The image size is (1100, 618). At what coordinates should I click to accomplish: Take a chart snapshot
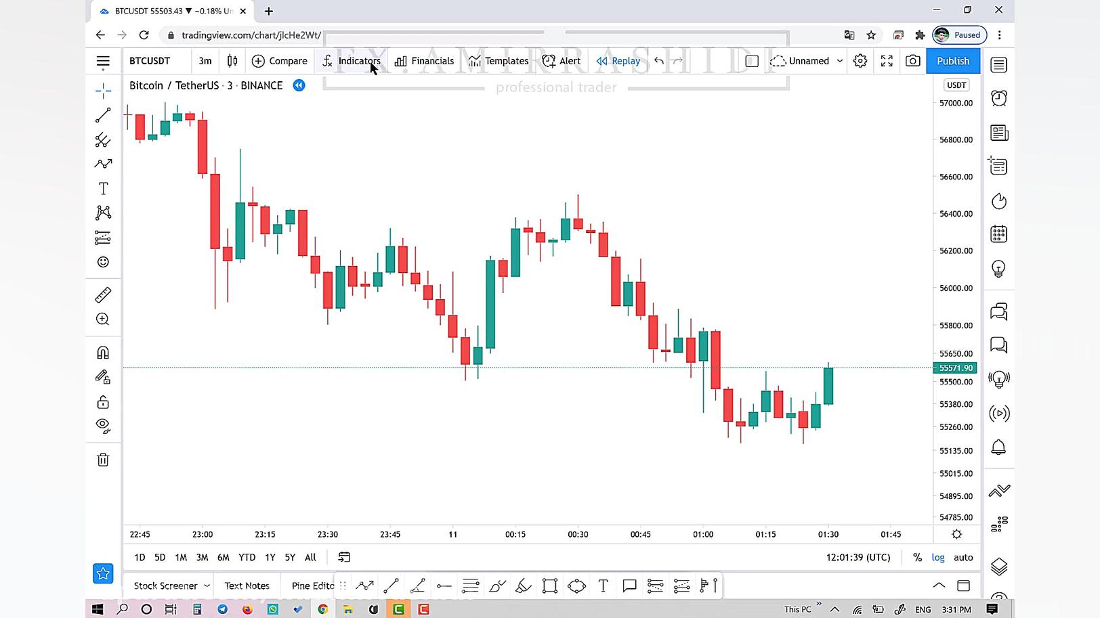point(913,61)
